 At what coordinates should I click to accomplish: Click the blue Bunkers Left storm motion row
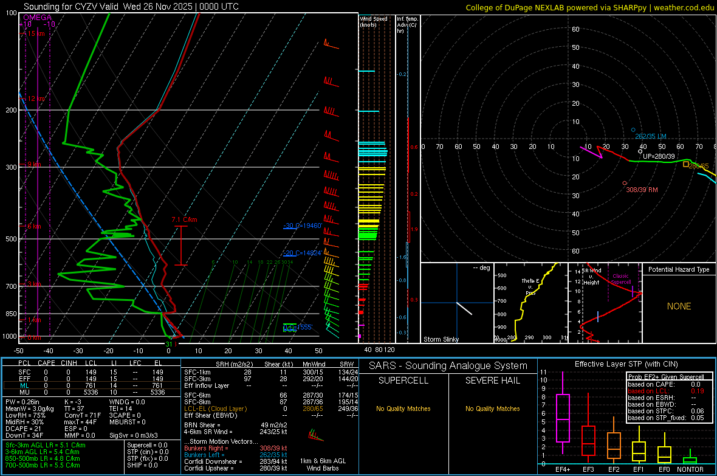236,455
